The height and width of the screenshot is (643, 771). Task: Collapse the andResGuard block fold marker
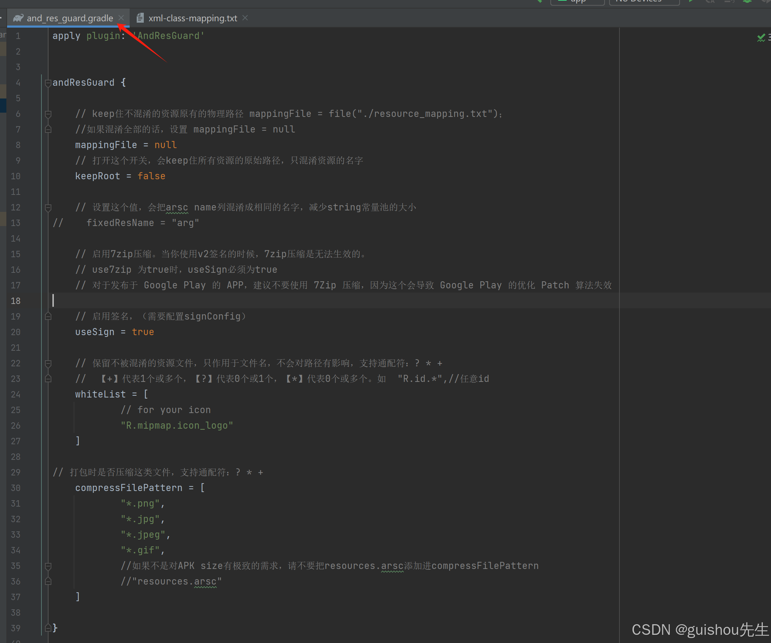48,83
